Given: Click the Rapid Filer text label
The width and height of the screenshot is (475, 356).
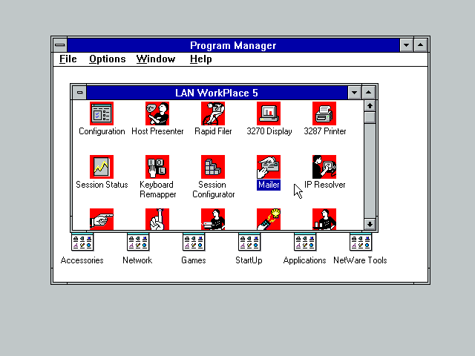Looking at the screenshot, I should pos(213,131).
